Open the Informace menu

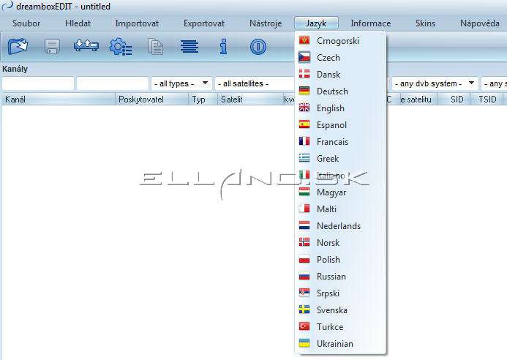[370, 23]
